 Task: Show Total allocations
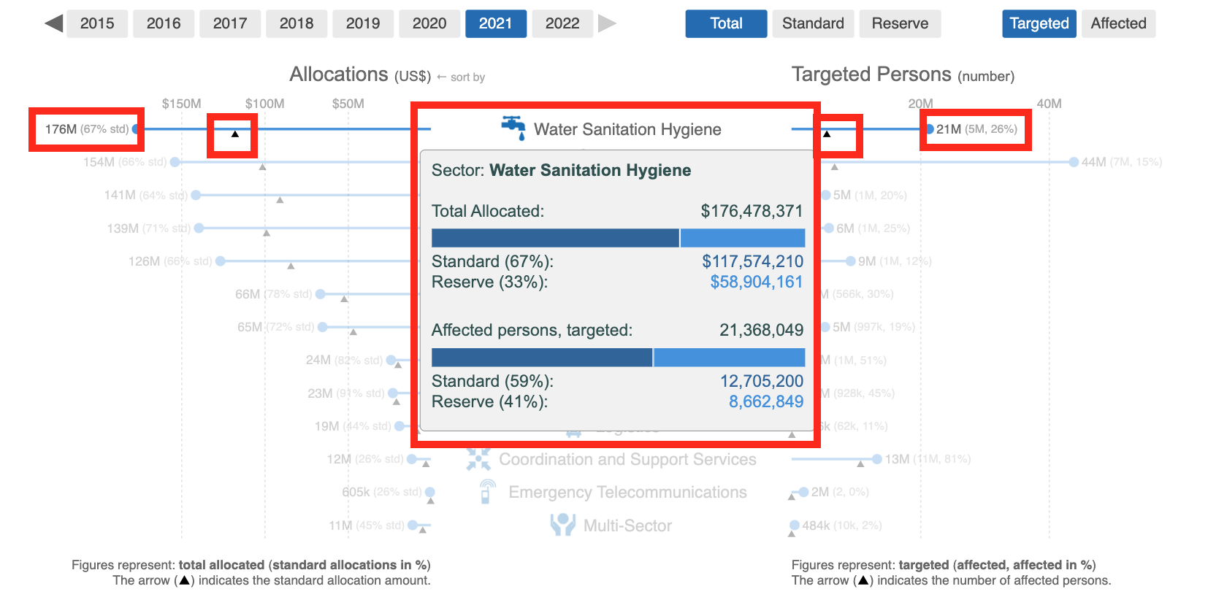pos(726,23)
